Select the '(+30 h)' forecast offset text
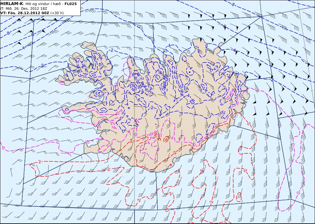Viewport: 315px width, 224px height. 57,13
